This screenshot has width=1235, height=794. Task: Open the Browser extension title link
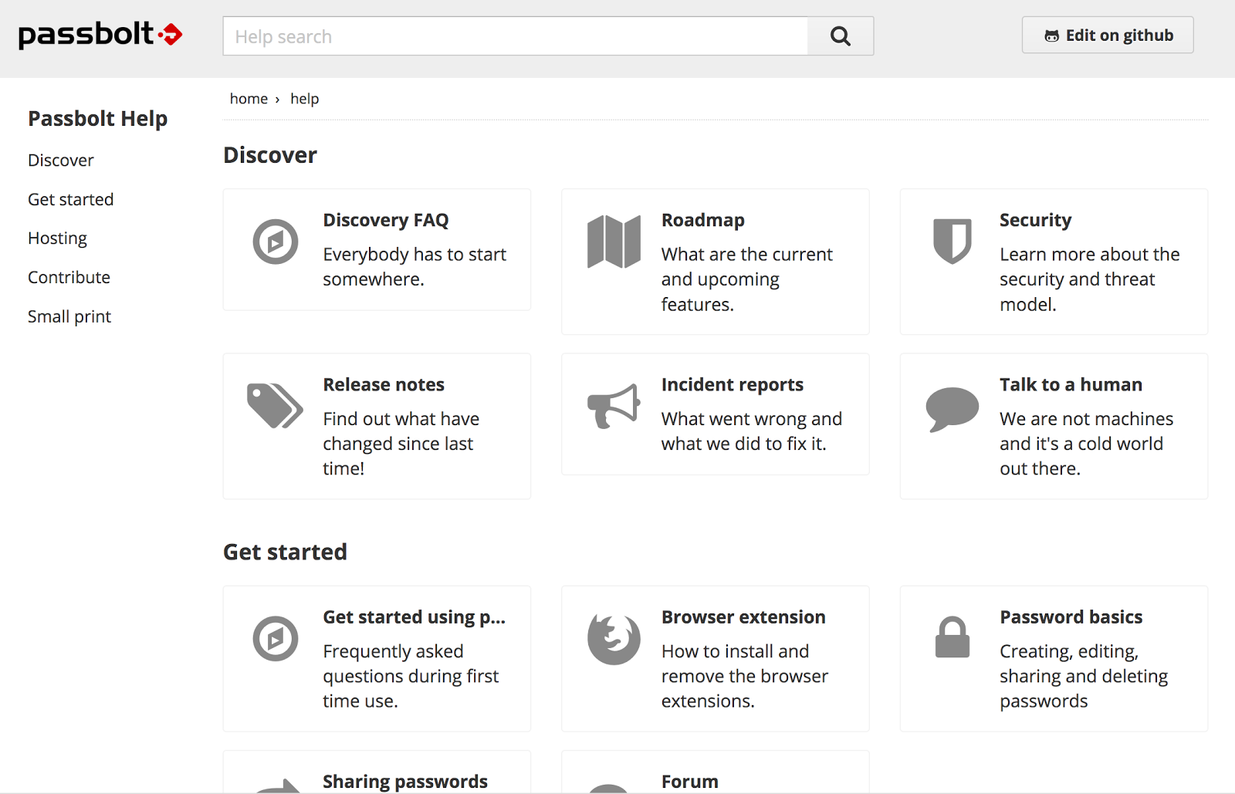743,617
